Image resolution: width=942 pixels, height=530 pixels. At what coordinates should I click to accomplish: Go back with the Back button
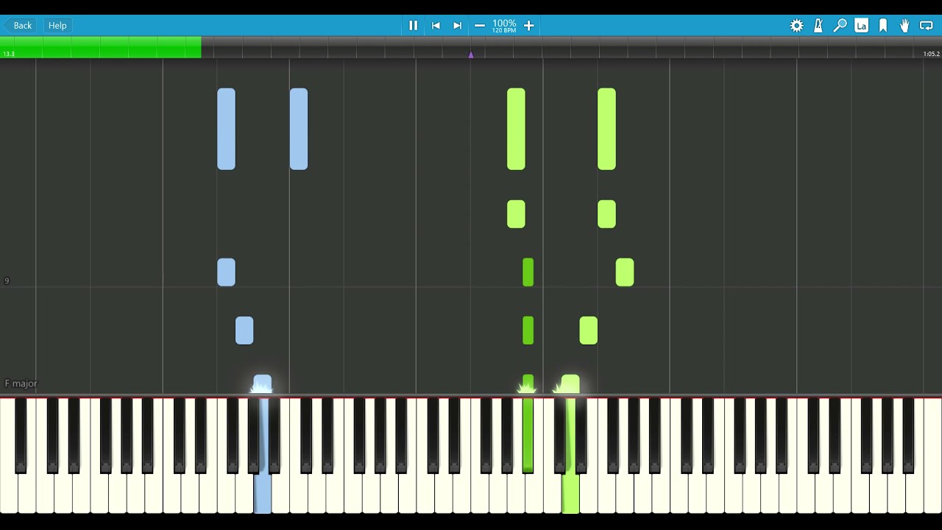pyautogui.click(x=19, y=25)
